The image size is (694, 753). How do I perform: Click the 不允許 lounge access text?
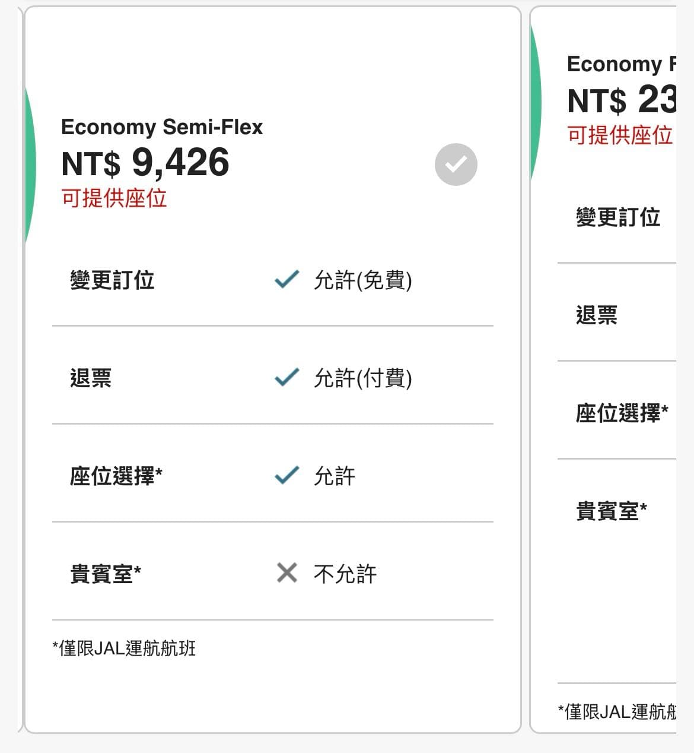(345, 574)
